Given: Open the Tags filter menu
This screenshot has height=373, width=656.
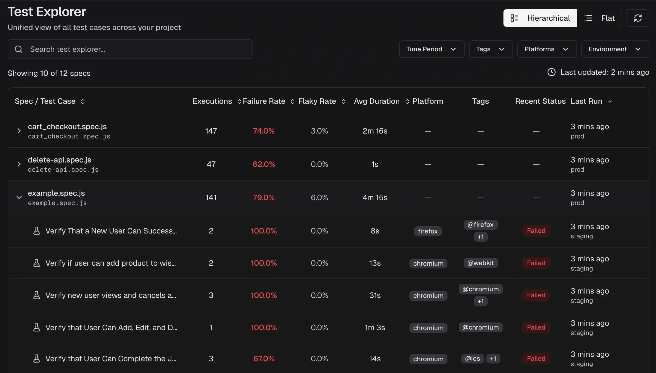Looking at the screenshot, I should [490, 49].
